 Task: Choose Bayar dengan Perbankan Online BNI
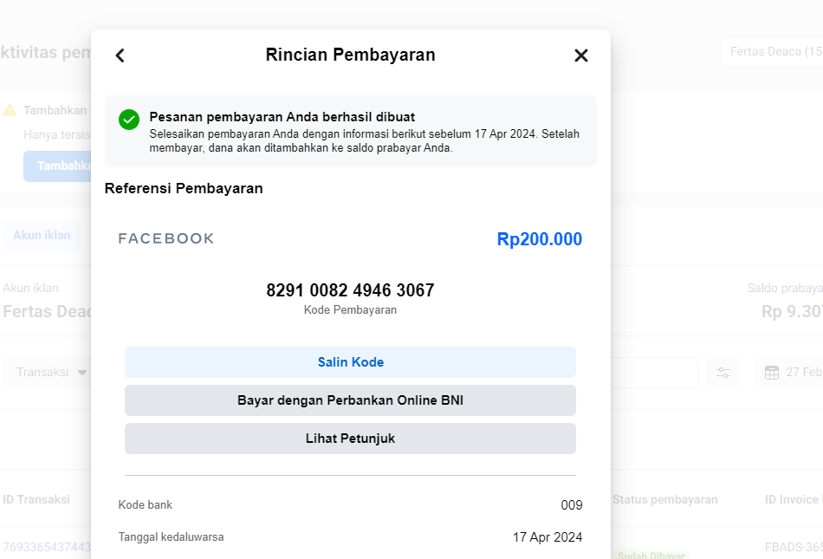click(x=350, y=400)
